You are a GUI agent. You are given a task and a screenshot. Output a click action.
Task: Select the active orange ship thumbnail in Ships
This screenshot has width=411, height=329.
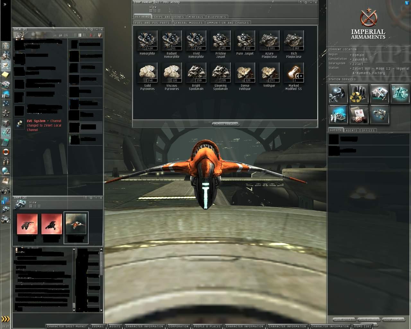point(76,224)
